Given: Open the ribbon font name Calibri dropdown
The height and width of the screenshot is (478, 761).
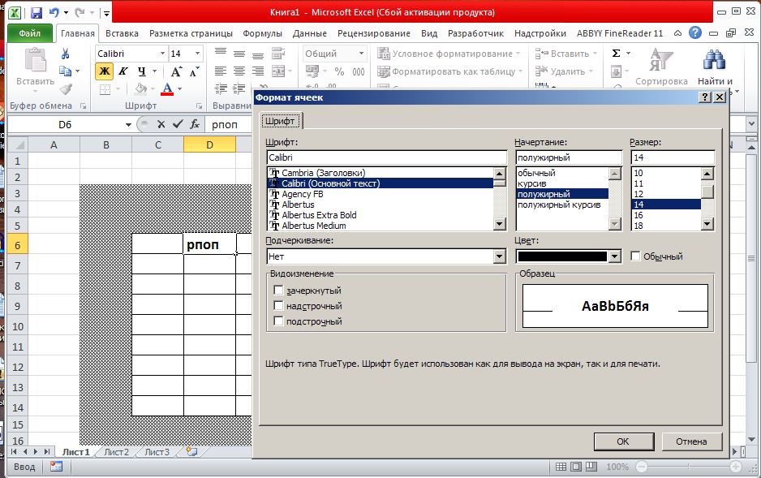Looking at the screenshot, I should [162, 54].
